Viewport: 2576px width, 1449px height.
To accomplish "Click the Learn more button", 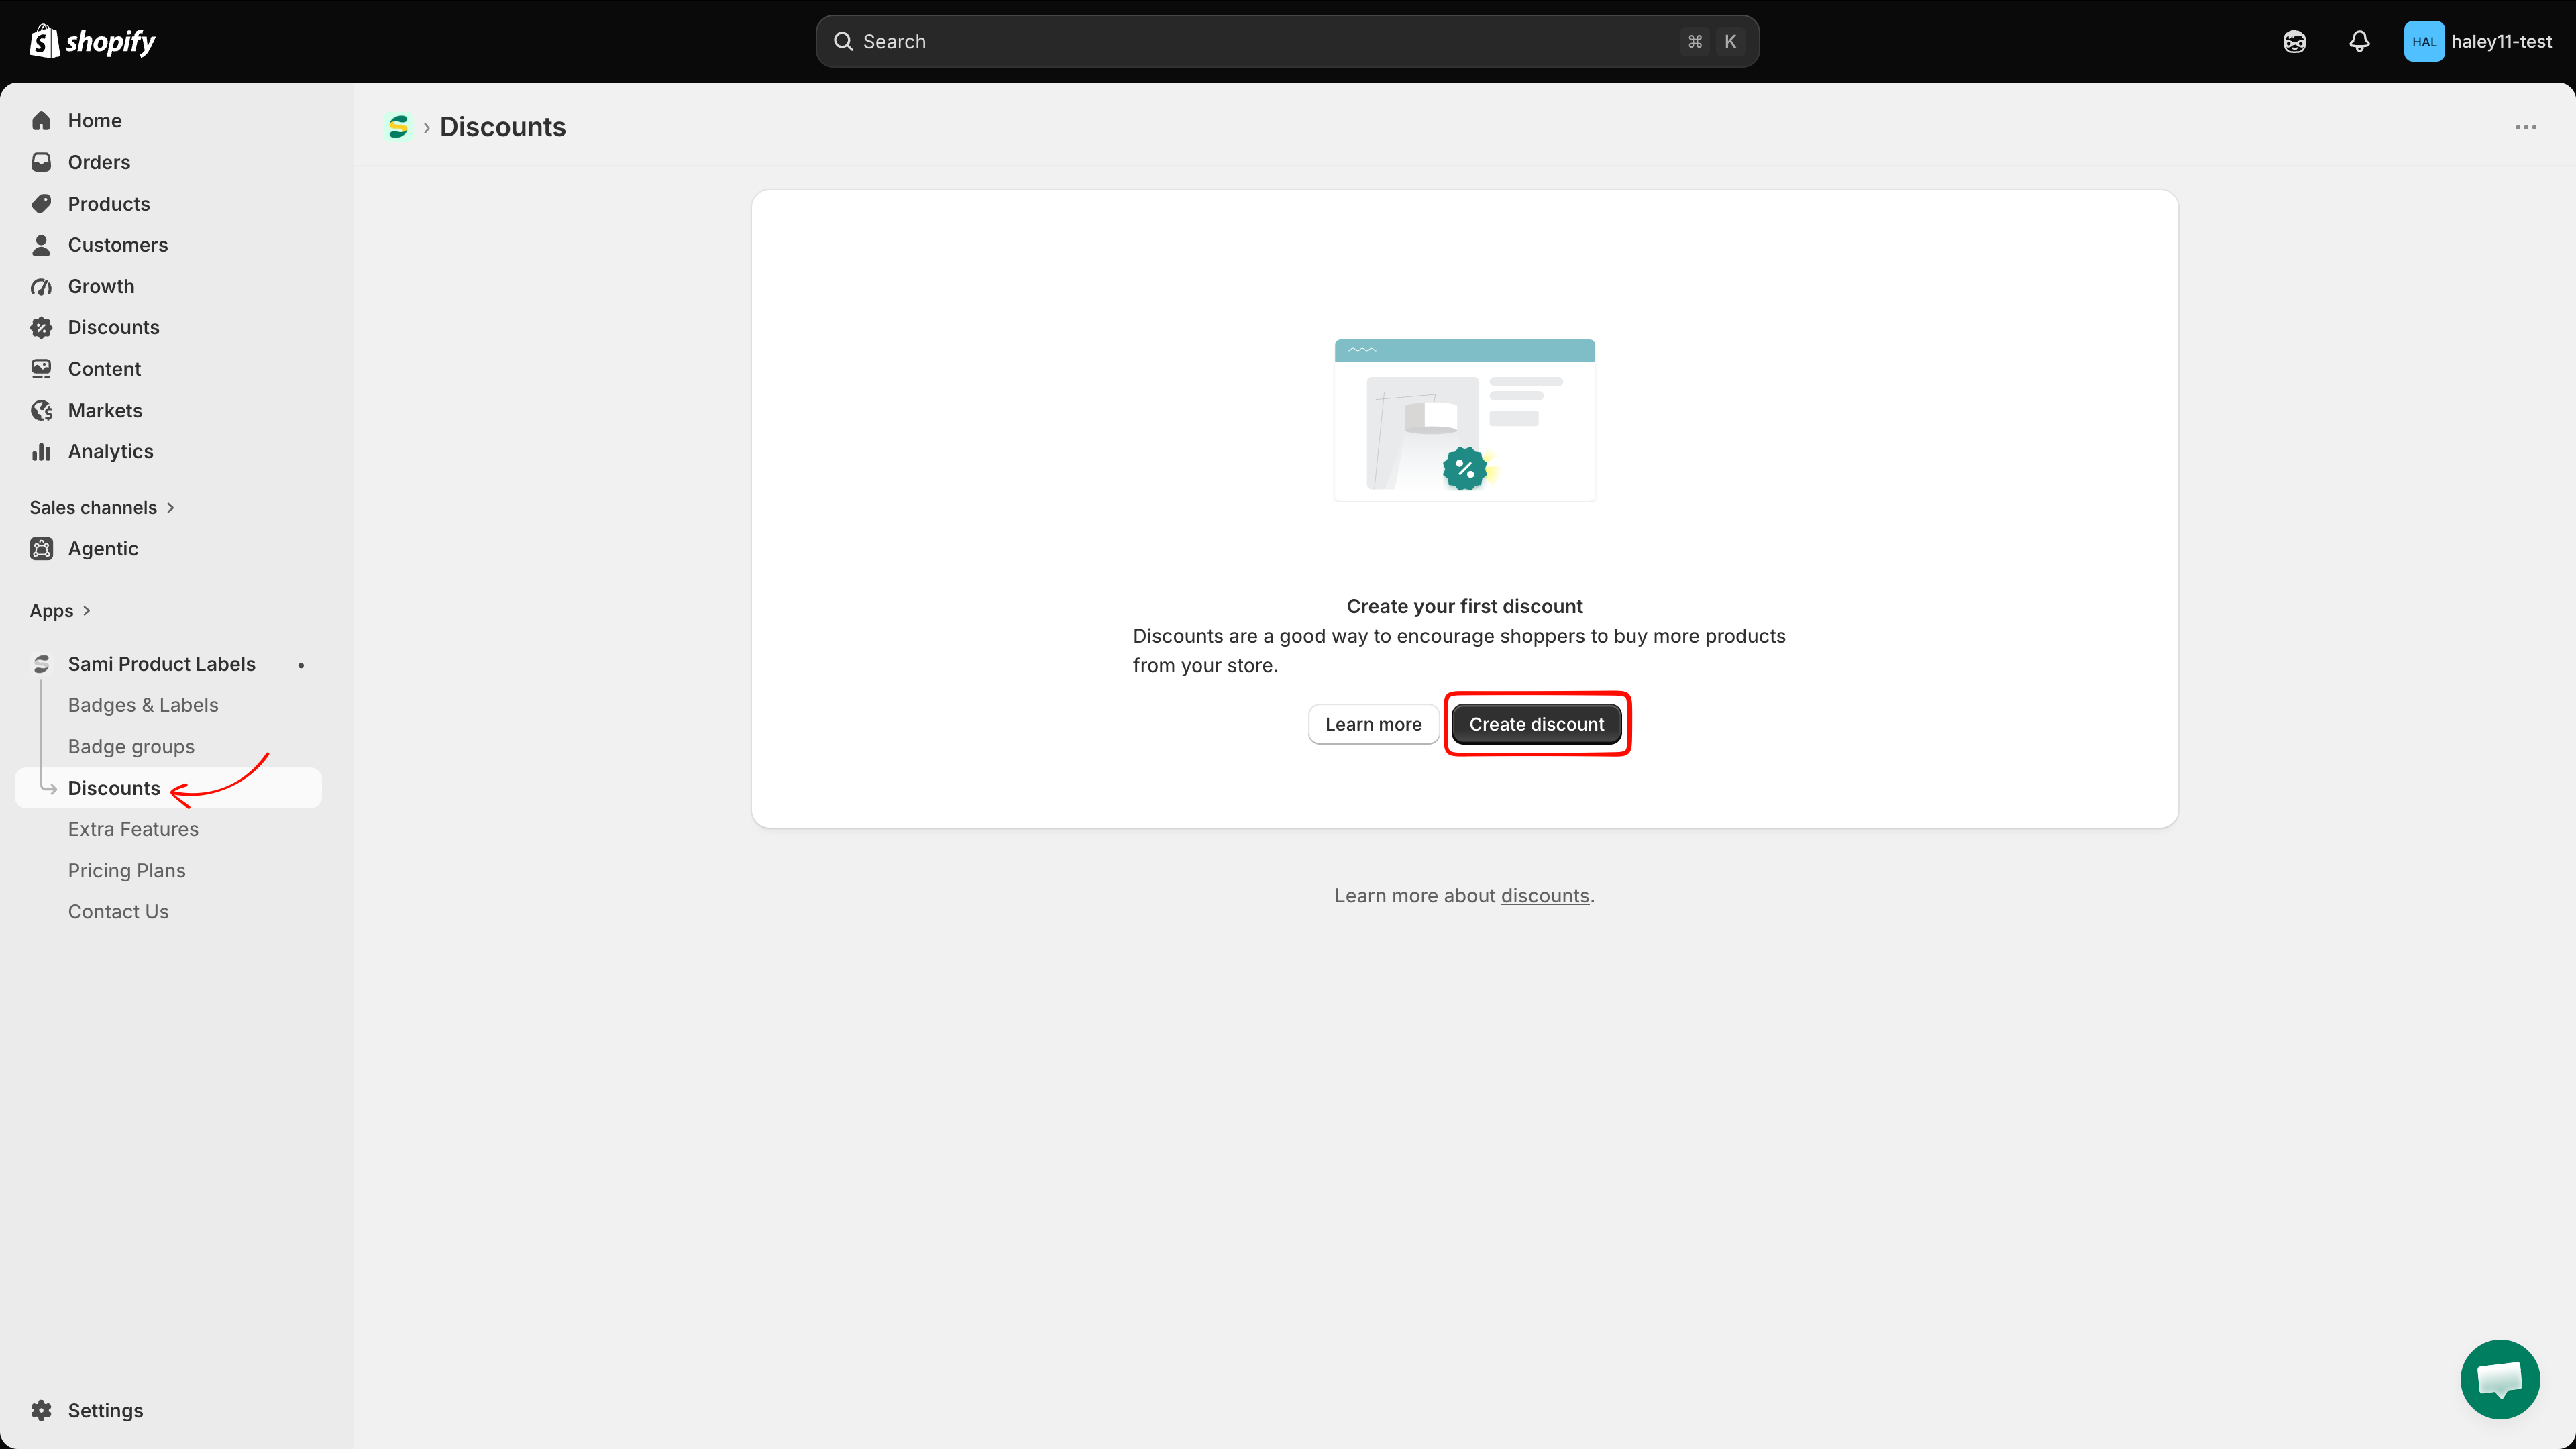I will [x=1373, y=724].
